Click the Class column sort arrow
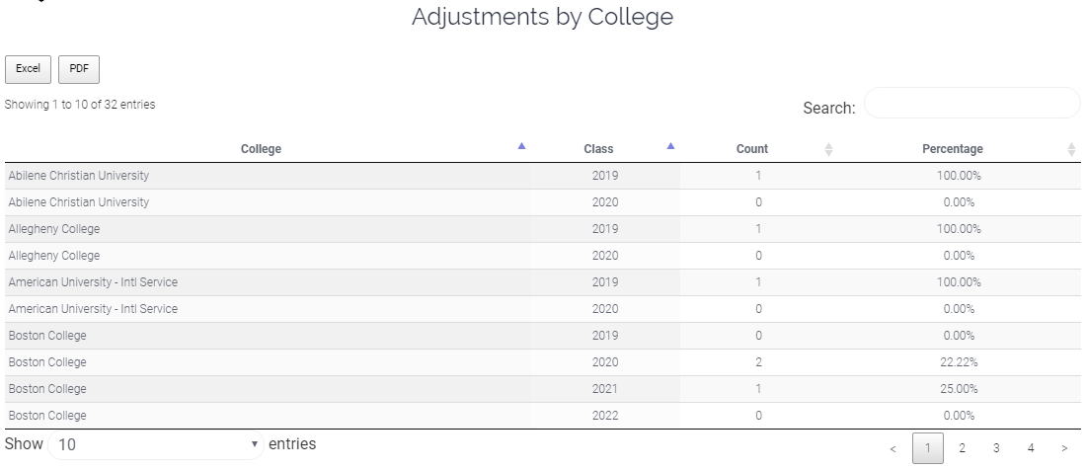This screenshot has height=470, width=1086. point(670,146)
